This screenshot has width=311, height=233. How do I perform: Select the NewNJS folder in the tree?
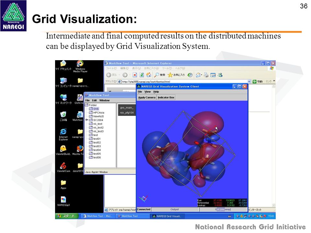pyautogui.click(x=97, y=116)
